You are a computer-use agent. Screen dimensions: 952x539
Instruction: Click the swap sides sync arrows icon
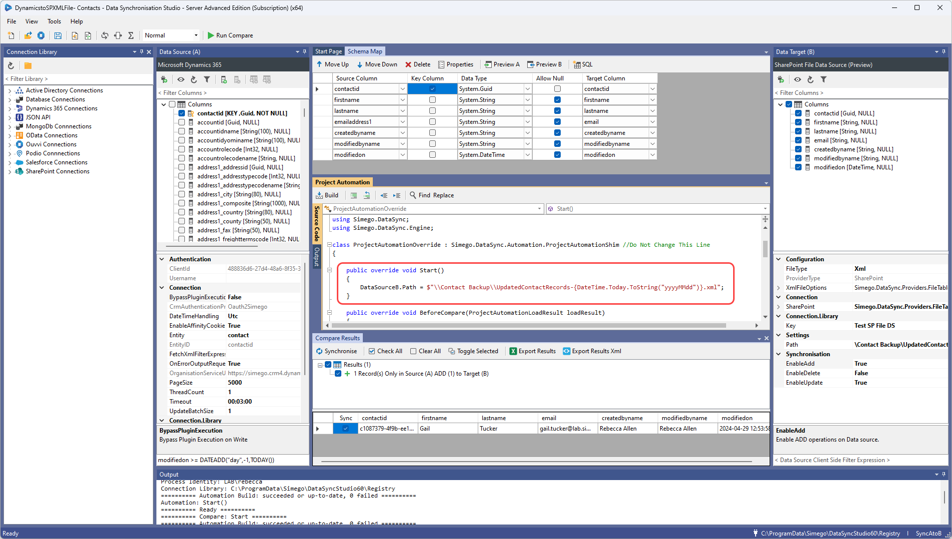[104, 35]
